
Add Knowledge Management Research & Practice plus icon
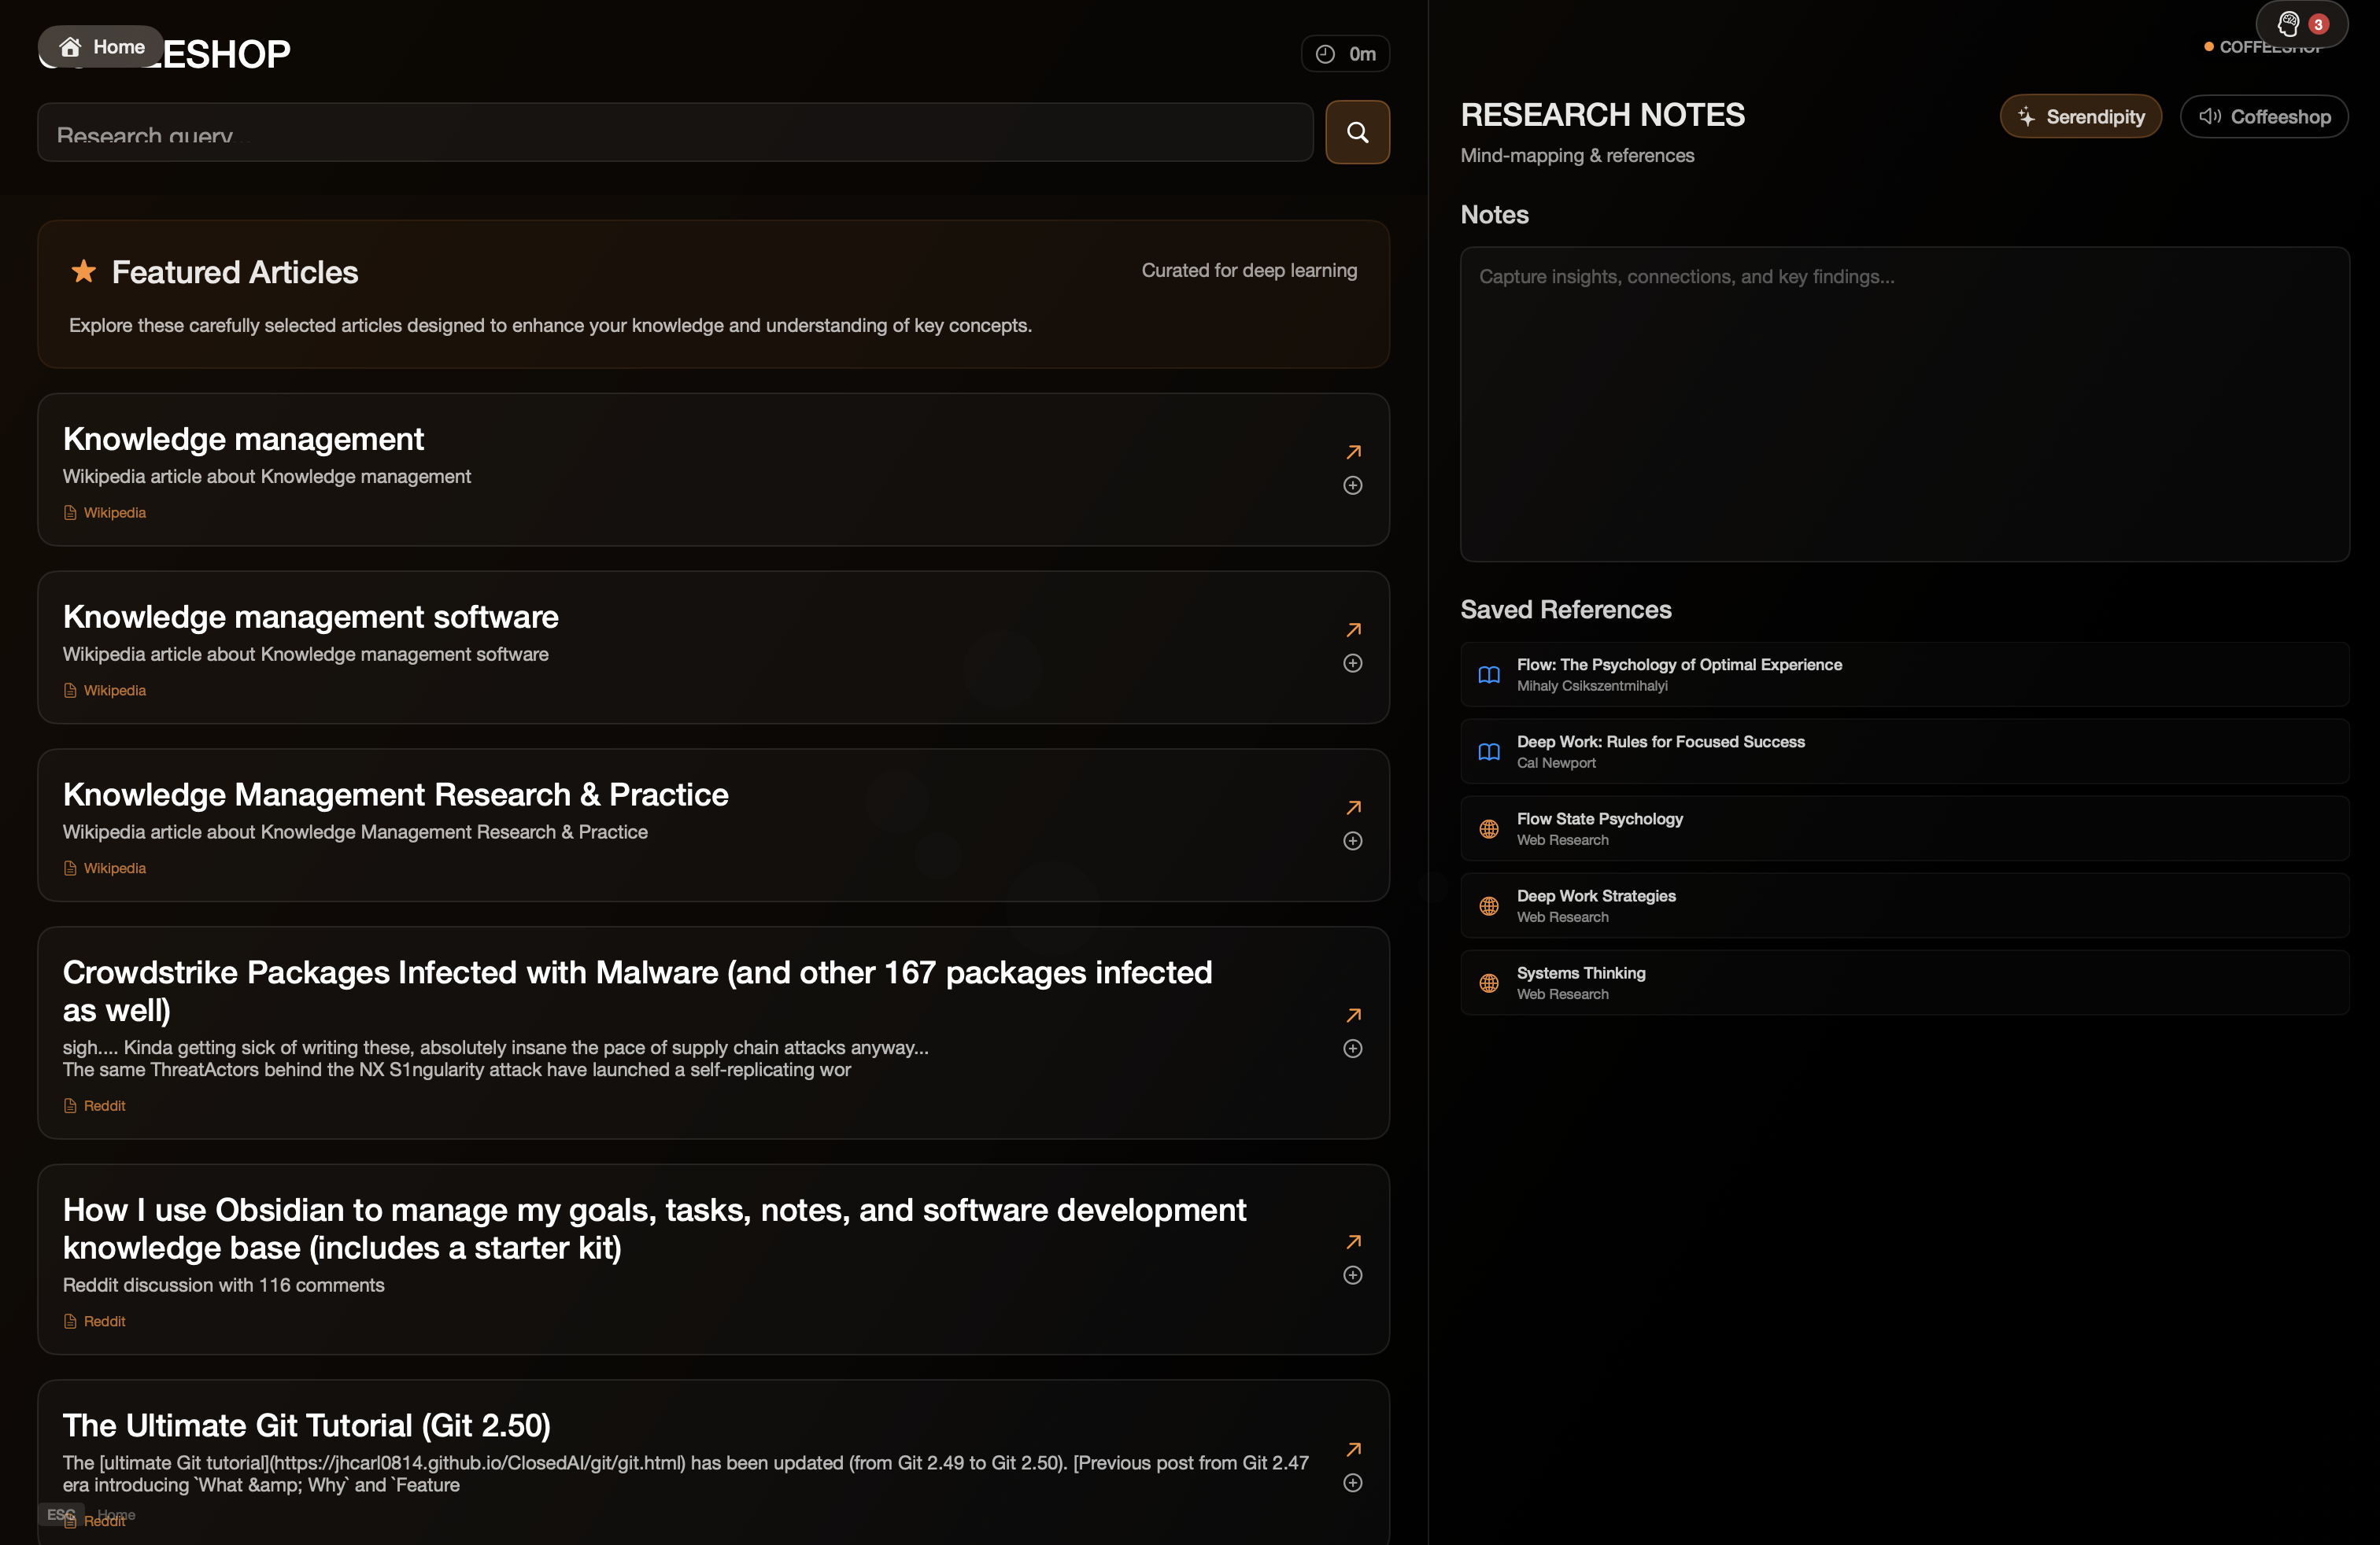pos(1352,842)
